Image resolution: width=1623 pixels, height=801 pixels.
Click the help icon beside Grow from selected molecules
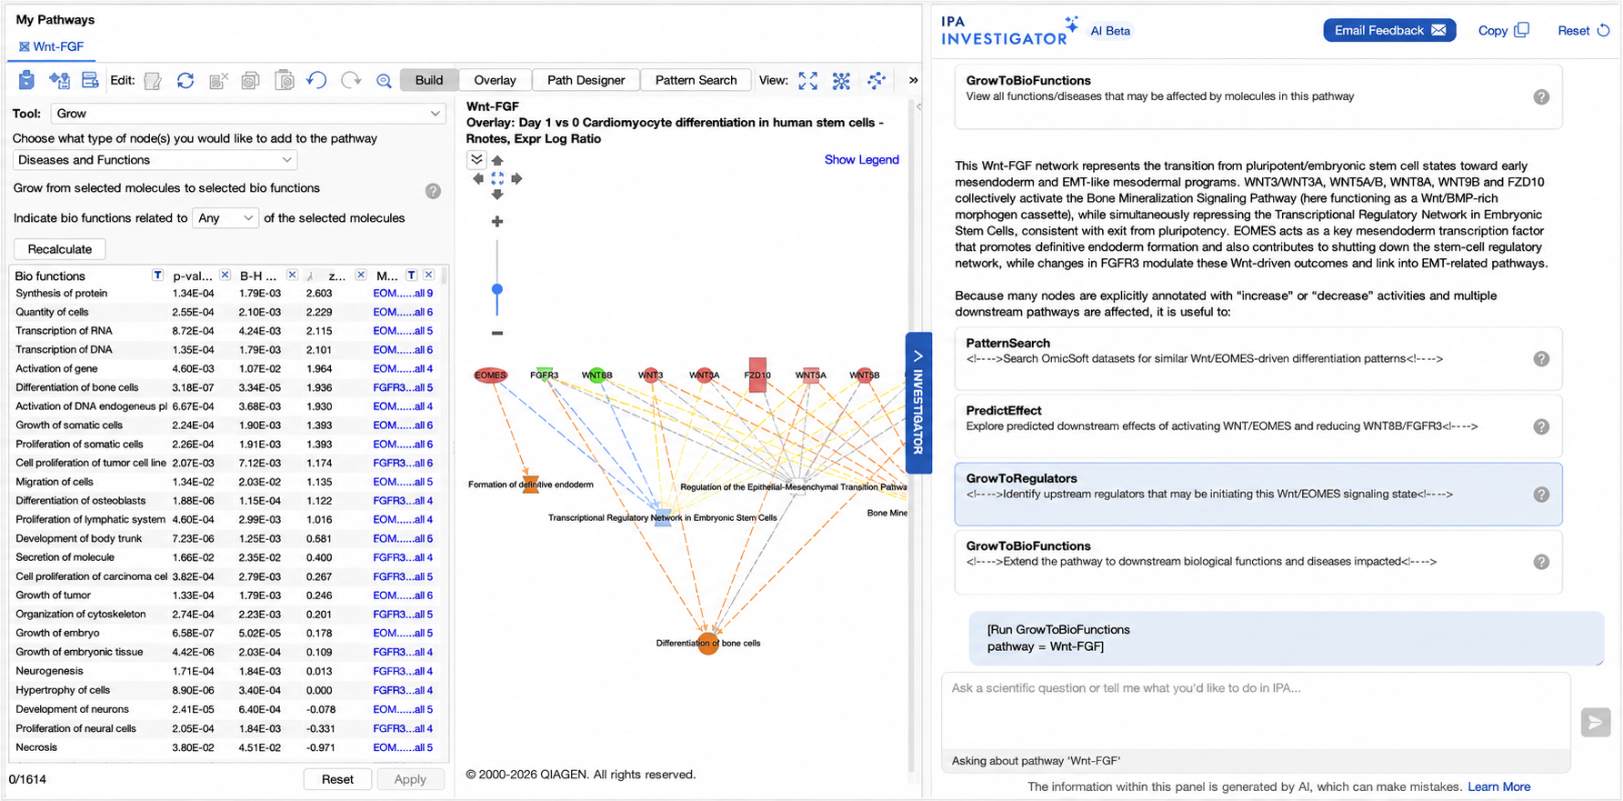[x=433, y=191]
